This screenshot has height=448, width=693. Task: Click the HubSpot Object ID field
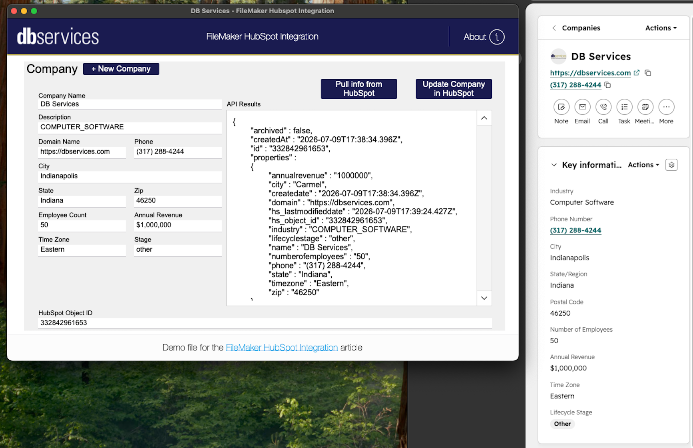coord(265,323)
